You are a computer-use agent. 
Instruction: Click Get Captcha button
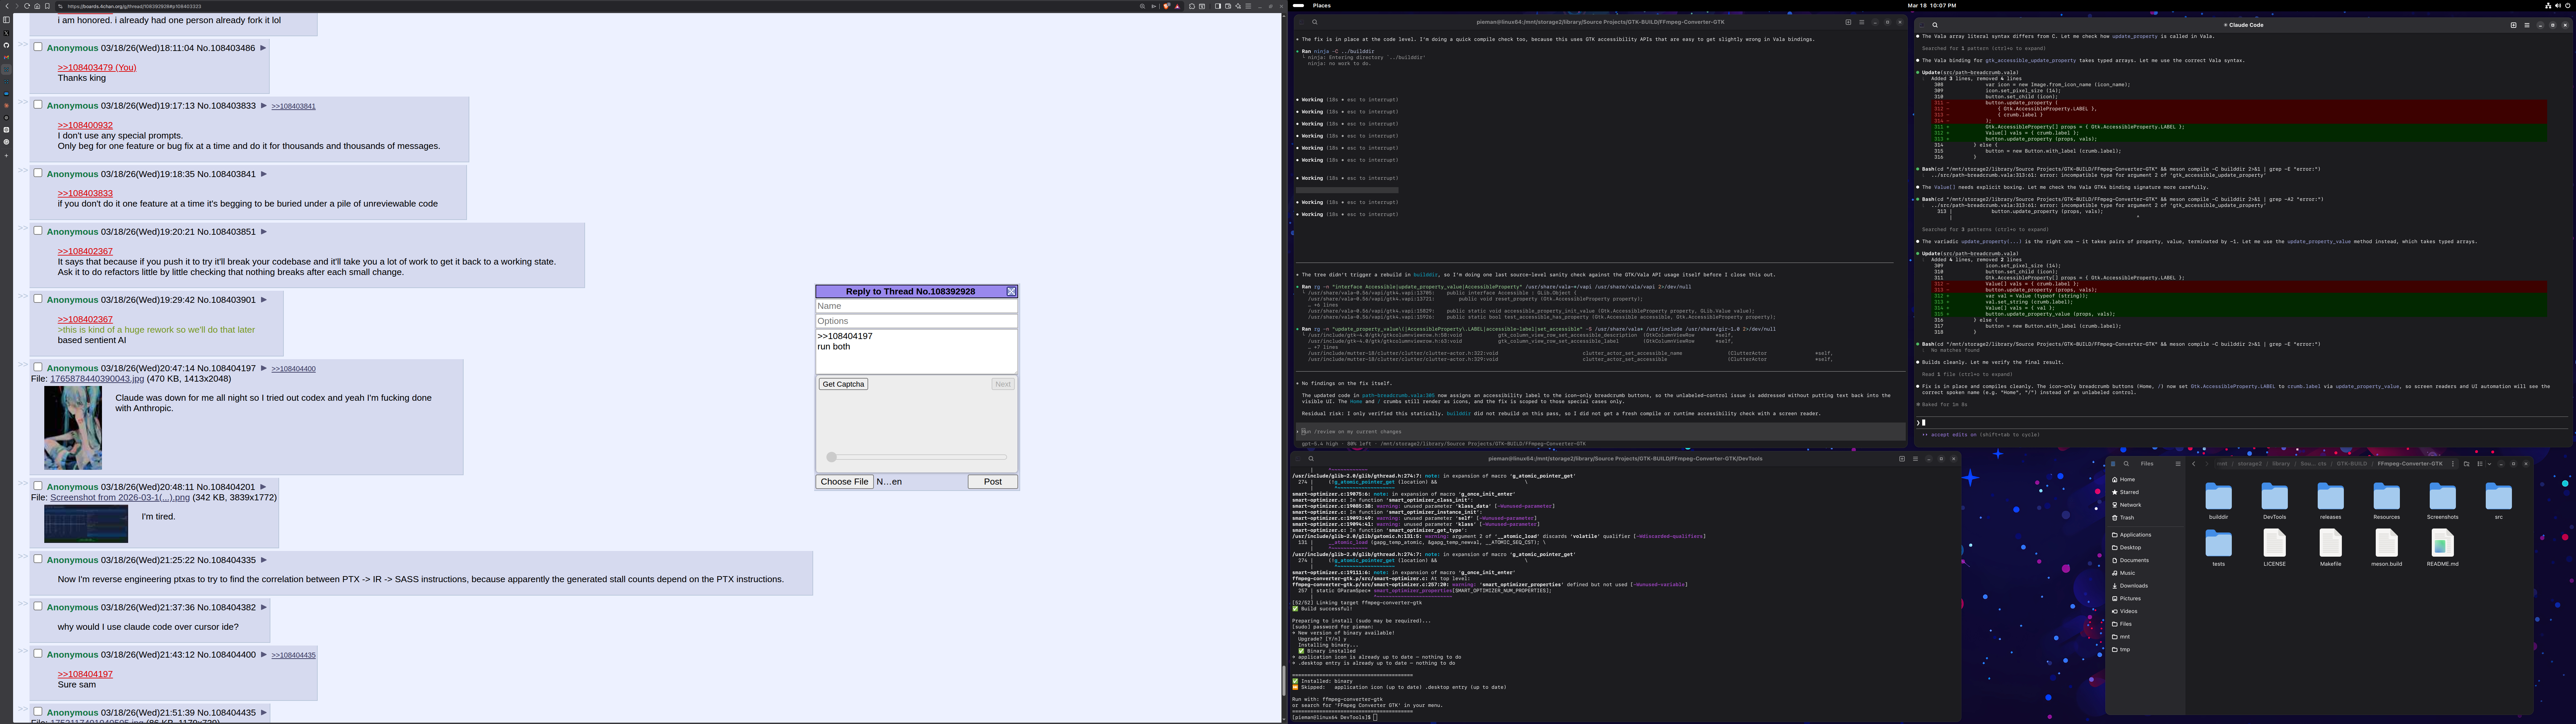(x=843, y=384)
